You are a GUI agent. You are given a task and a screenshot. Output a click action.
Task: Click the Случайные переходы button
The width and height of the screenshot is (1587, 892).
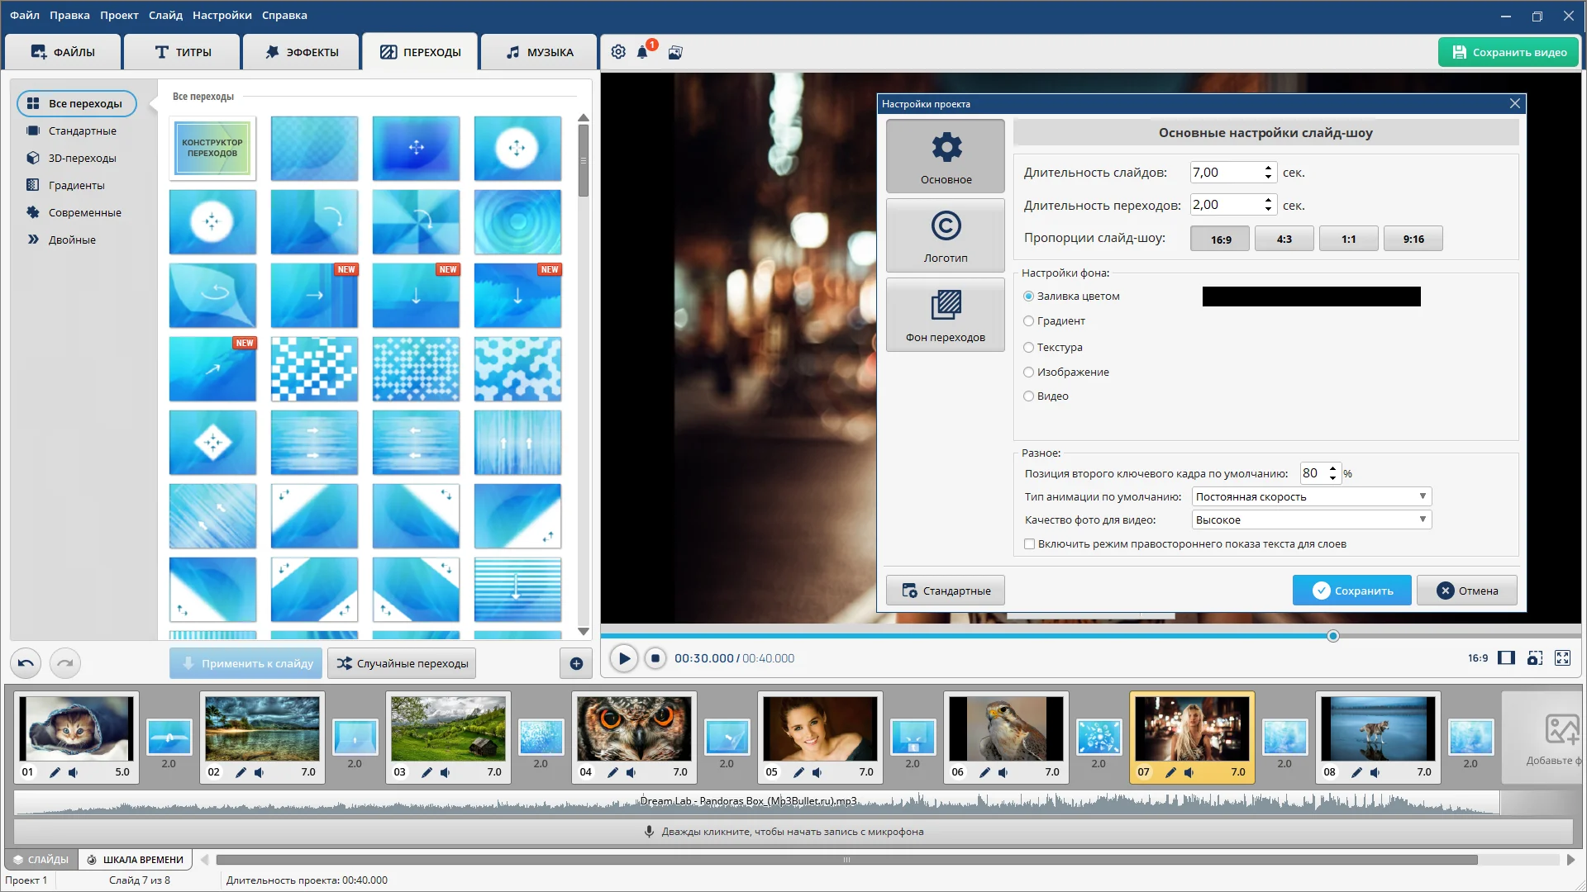403,663
